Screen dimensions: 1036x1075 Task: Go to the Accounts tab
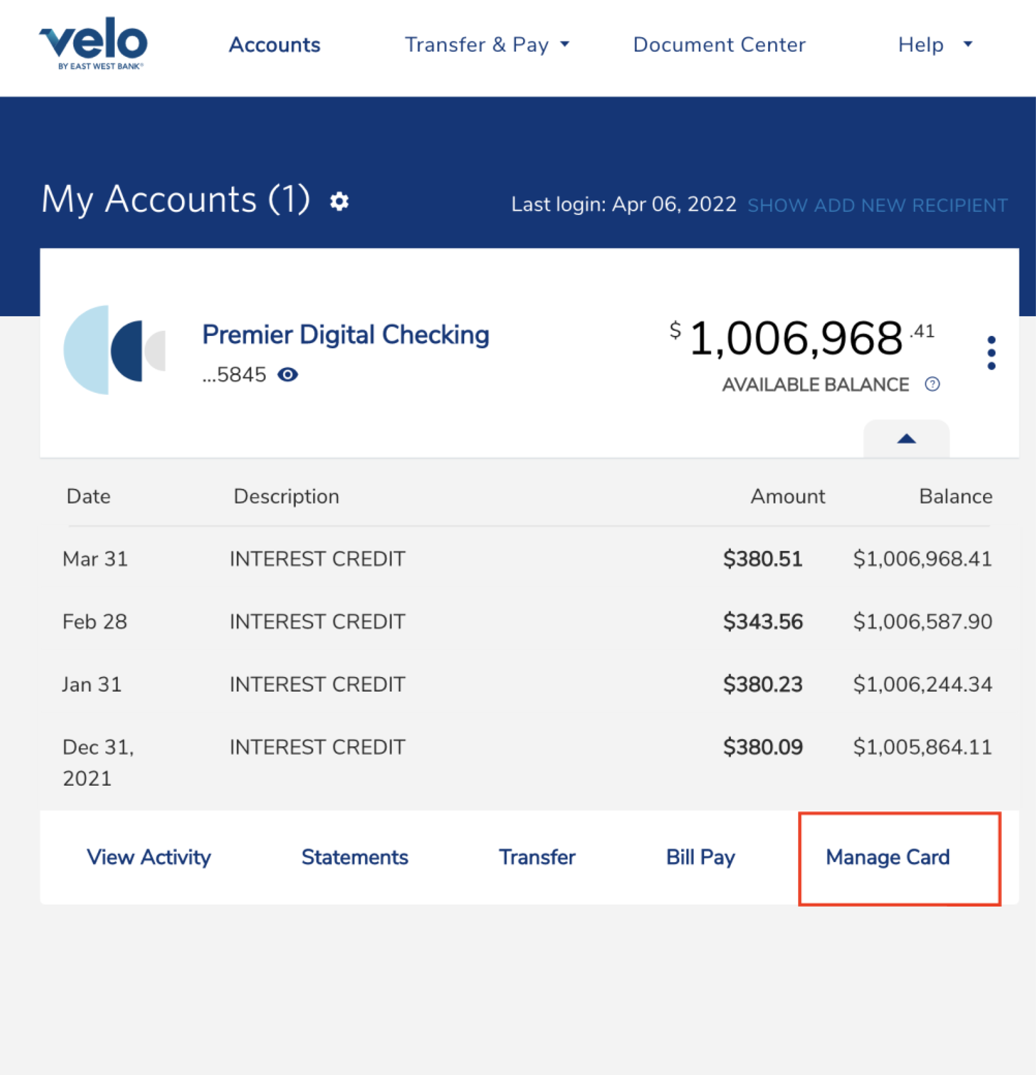(274, 45)
